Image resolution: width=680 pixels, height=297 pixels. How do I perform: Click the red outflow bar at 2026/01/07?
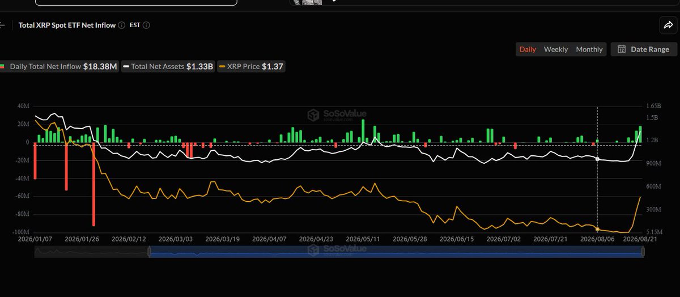[x=35, y=160]
